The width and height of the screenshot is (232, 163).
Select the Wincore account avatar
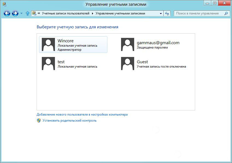[48, 44]
